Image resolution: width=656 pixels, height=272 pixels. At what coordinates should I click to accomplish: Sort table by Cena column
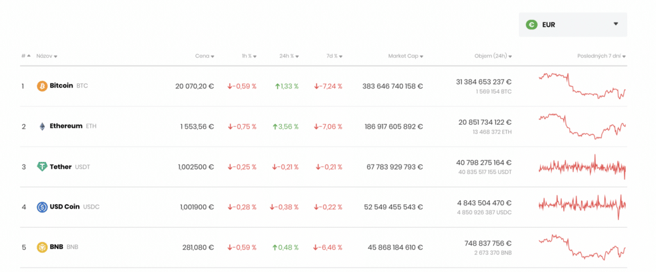point(204,56)
